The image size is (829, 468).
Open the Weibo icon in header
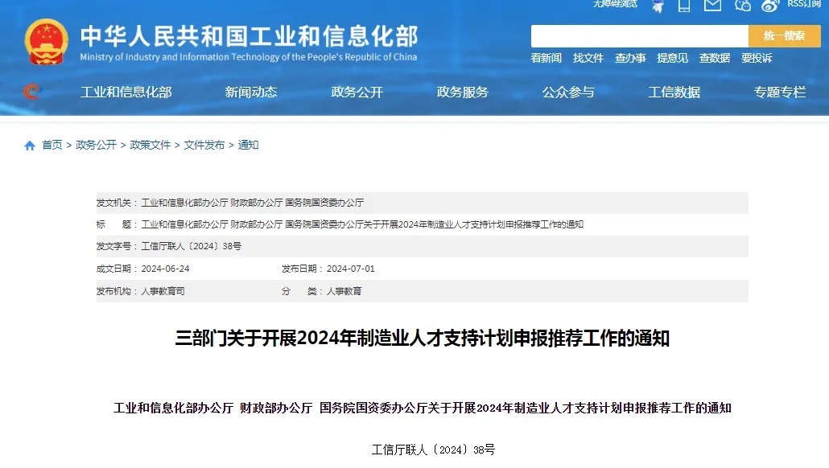769,6
